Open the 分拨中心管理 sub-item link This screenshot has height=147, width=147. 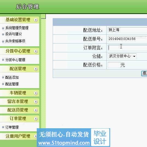coord(15,60)
